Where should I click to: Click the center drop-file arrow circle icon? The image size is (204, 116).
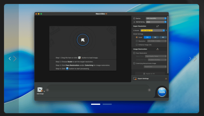(x=83, y=40)
